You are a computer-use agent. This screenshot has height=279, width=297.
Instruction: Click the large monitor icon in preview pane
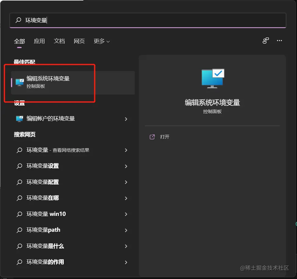tap(213, 78)
